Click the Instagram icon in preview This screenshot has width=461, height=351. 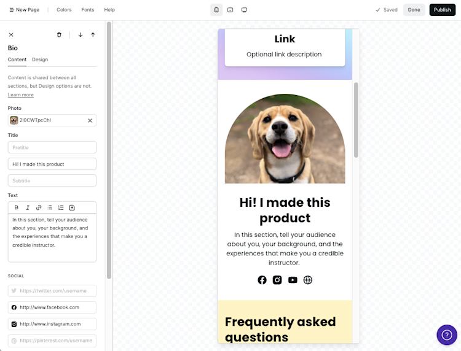(x=277, y=280)
